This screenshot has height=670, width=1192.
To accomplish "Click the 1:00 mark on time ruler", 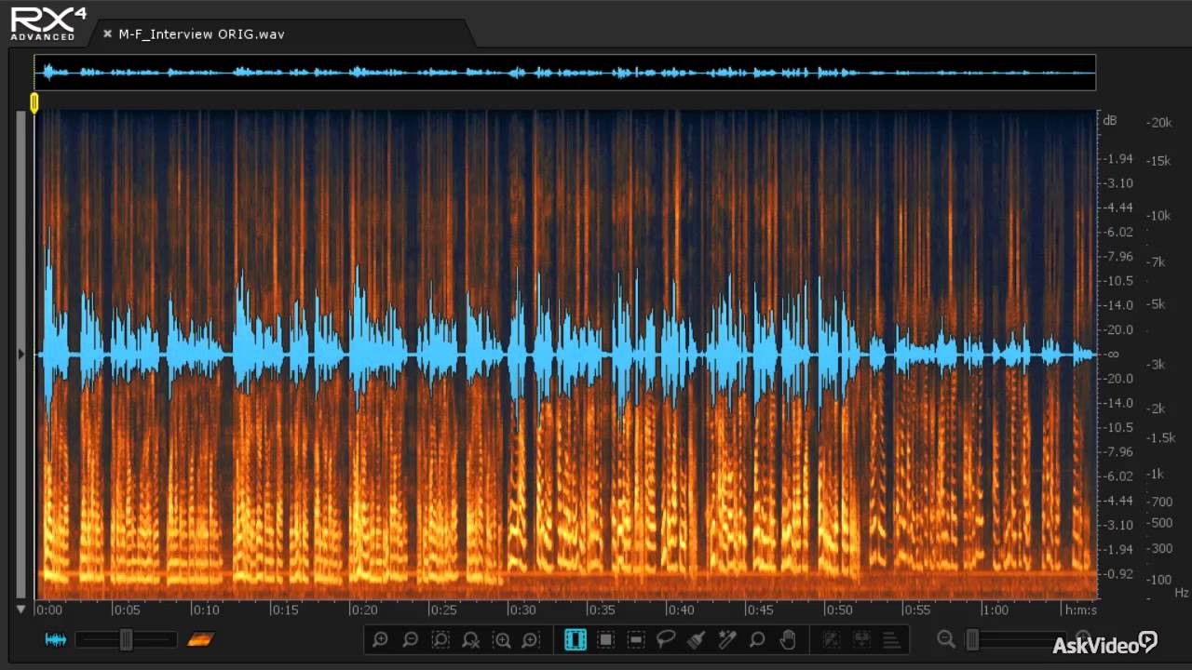I will coord(996,610).
